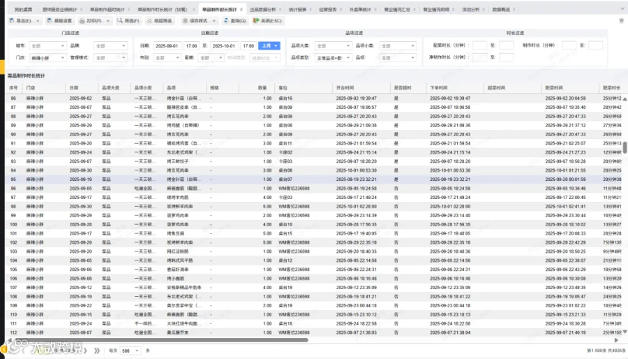
Task: Close the 统计报表 tab
Action: pos(311,9)
